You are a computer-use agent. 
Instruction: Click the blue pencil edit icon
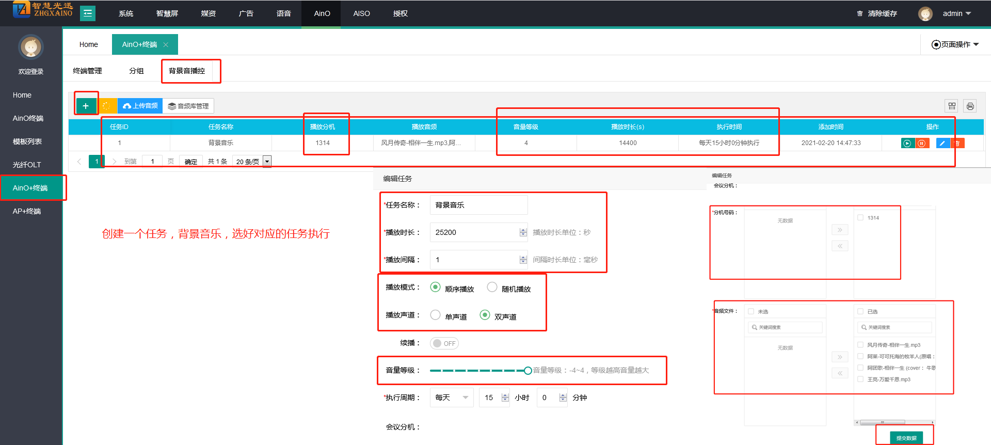point(942,143)
